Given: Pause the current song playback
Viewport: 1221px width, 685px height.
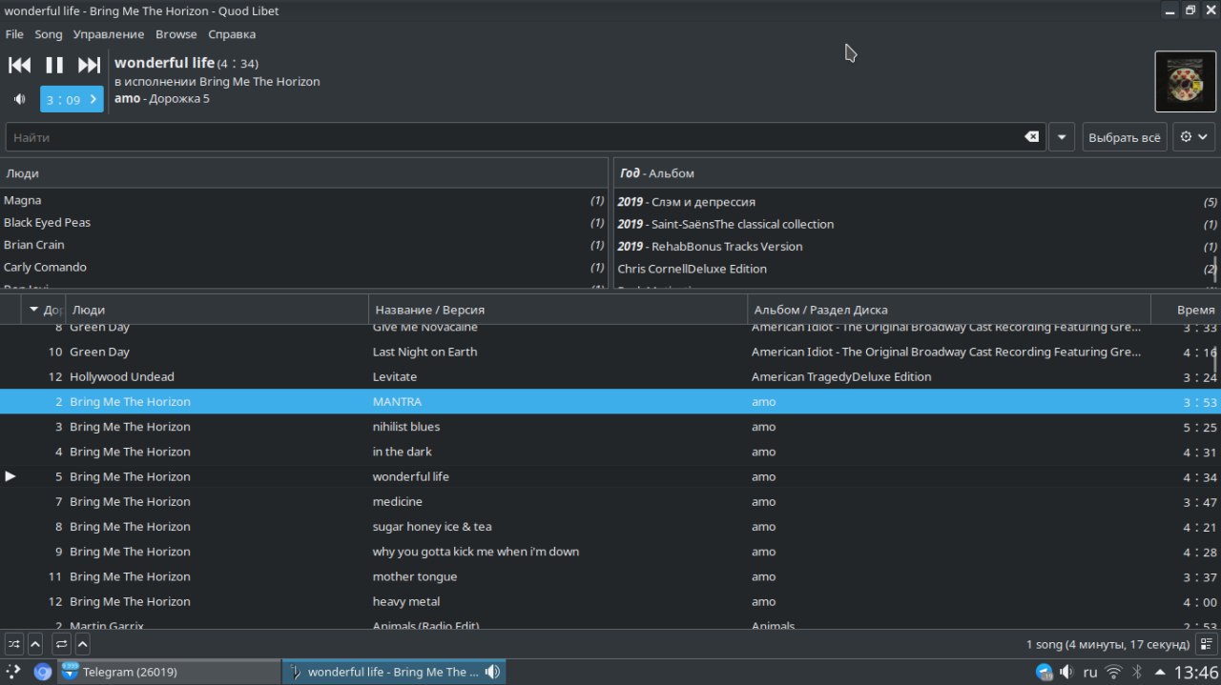Looking at the screenshot, I should click(x=54, y=65).
